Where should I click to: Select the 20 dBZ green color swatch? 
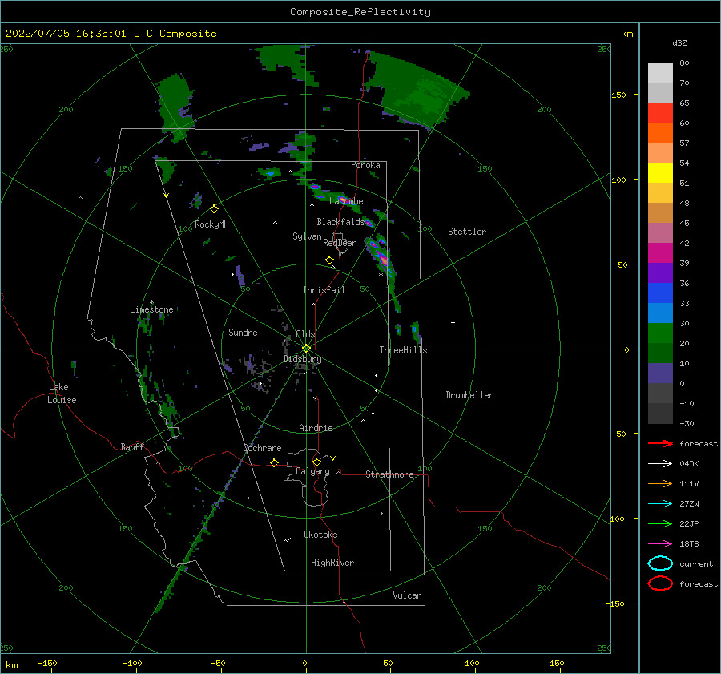pyautogui.click(x=660, y=333)
